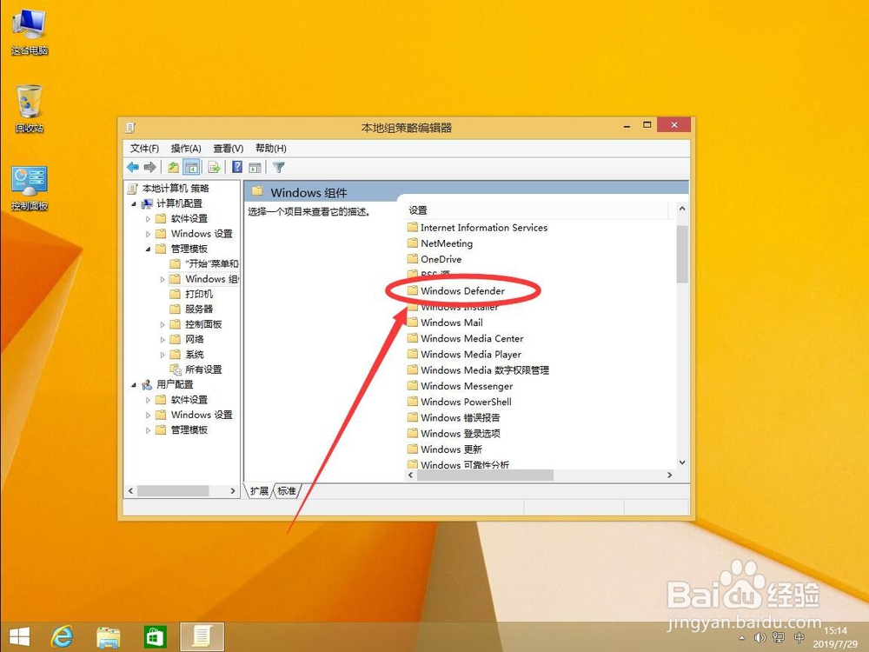Open the 文件(F) menu
The height and width of the screenshot is (652, 869).
coord(144,148)
